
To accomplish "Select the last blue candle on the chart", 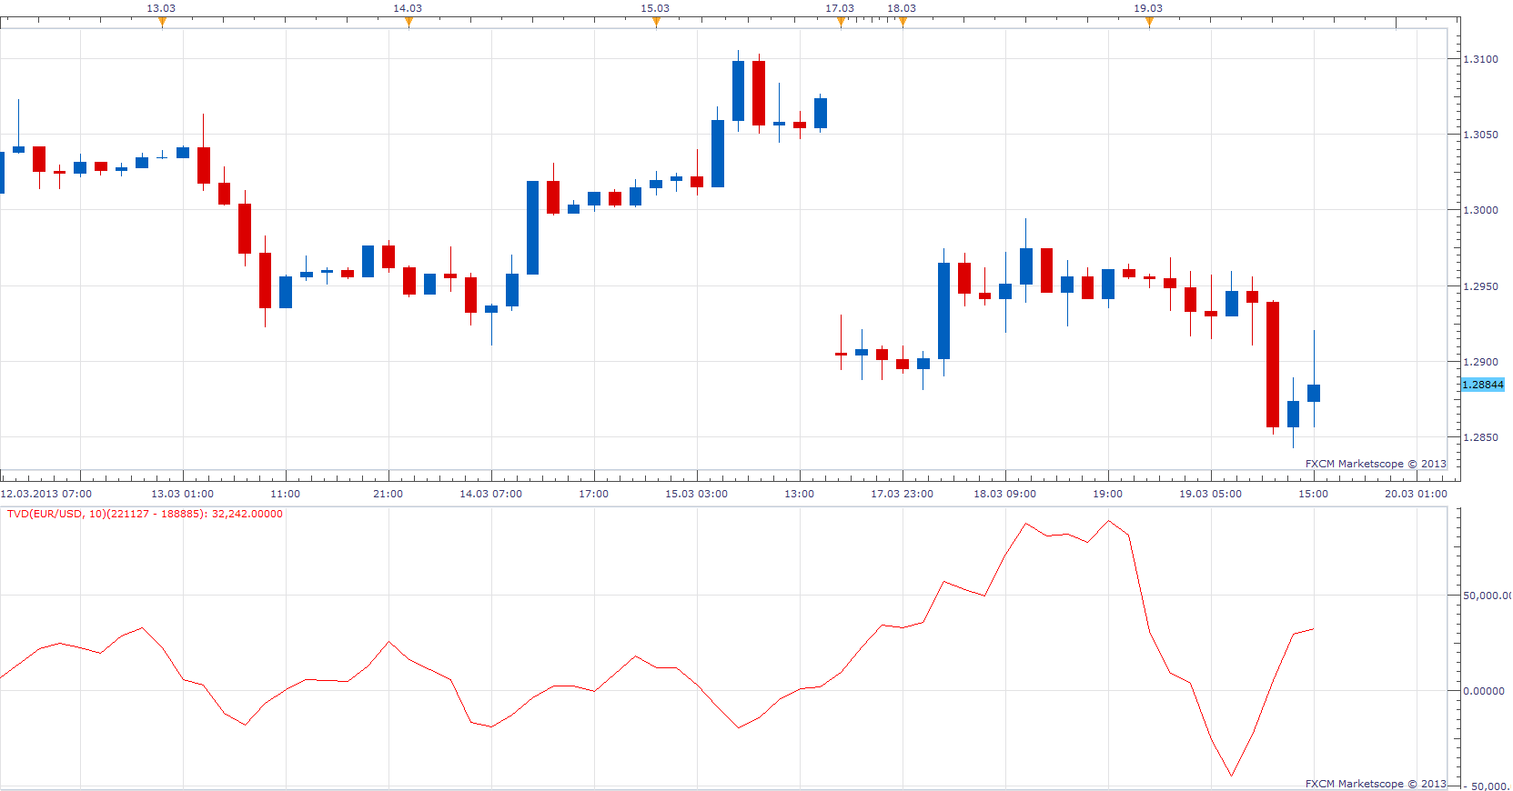I will pyautogui.click(x=1314, y=393).
